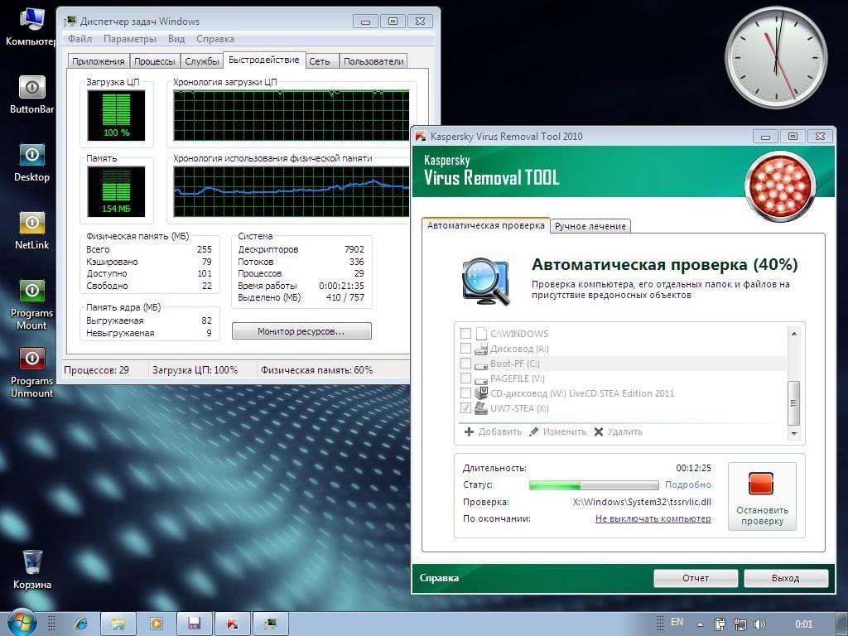Click the Изменить pencil icon

(534, 431)
